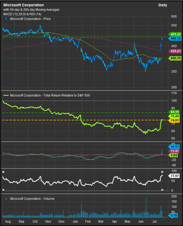Image resolution: width=183 pixels, height=226 pixels.
Task: Click the -40 MACD axis label
Action: tap(173, 165)
